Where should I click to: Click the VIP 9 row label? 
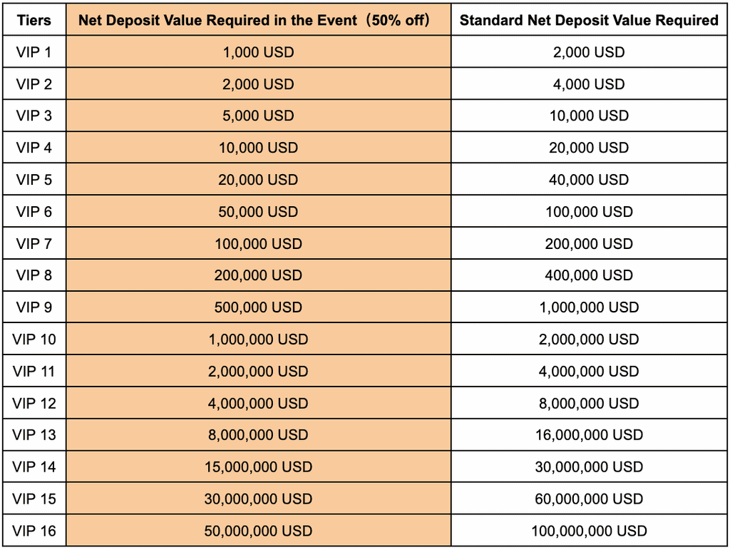tap(34, 307)
